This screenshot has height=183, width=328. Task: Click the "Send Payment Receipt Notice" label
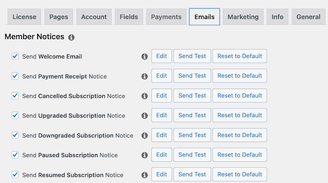tap(65, 76)
